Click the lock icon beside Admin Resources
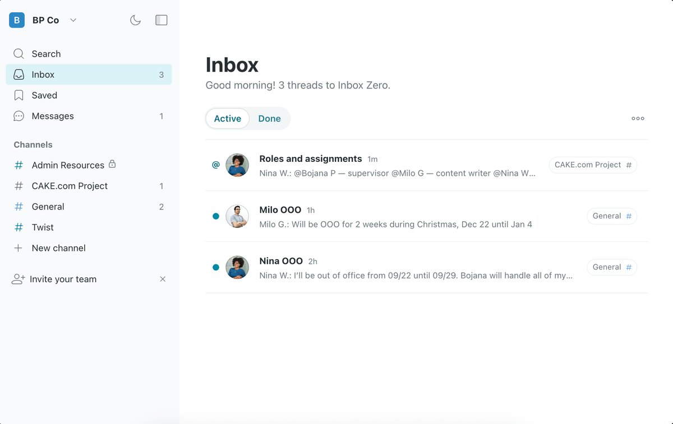Viewport: 673px width, 424px height. pos(112,164)
